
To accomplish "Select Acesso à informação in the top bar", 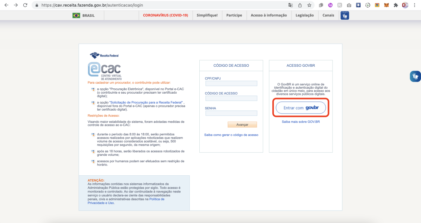I will [x=269, y=15].
